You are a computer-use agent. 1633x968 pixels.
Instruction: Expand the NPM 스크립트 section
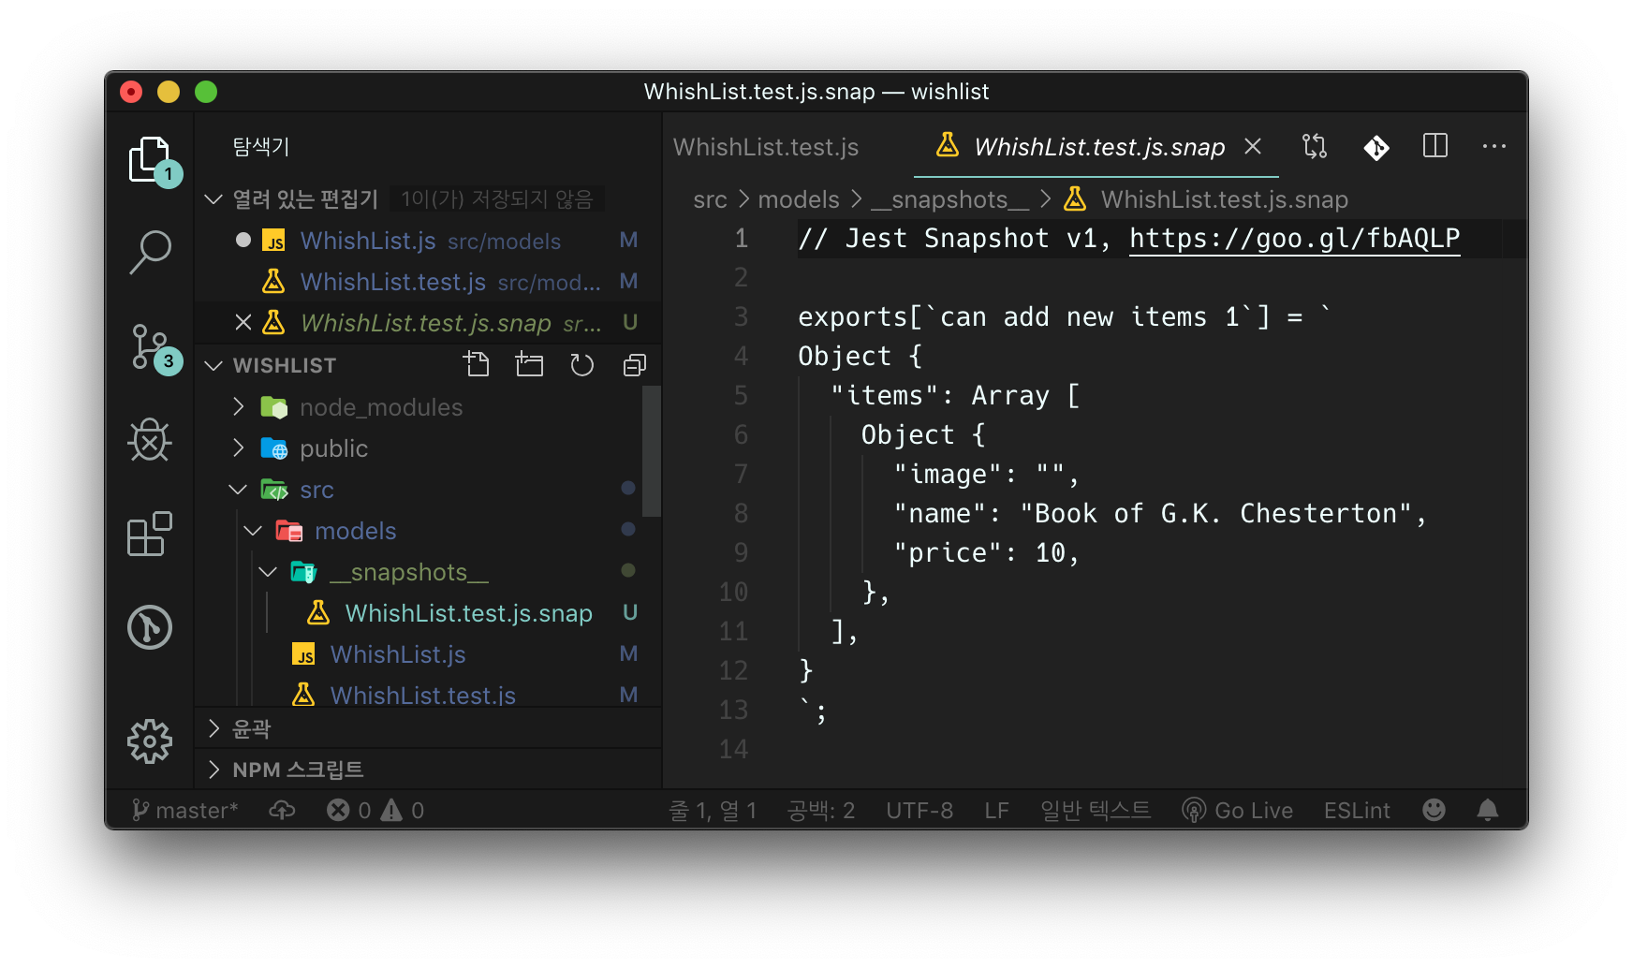(213, 770)
